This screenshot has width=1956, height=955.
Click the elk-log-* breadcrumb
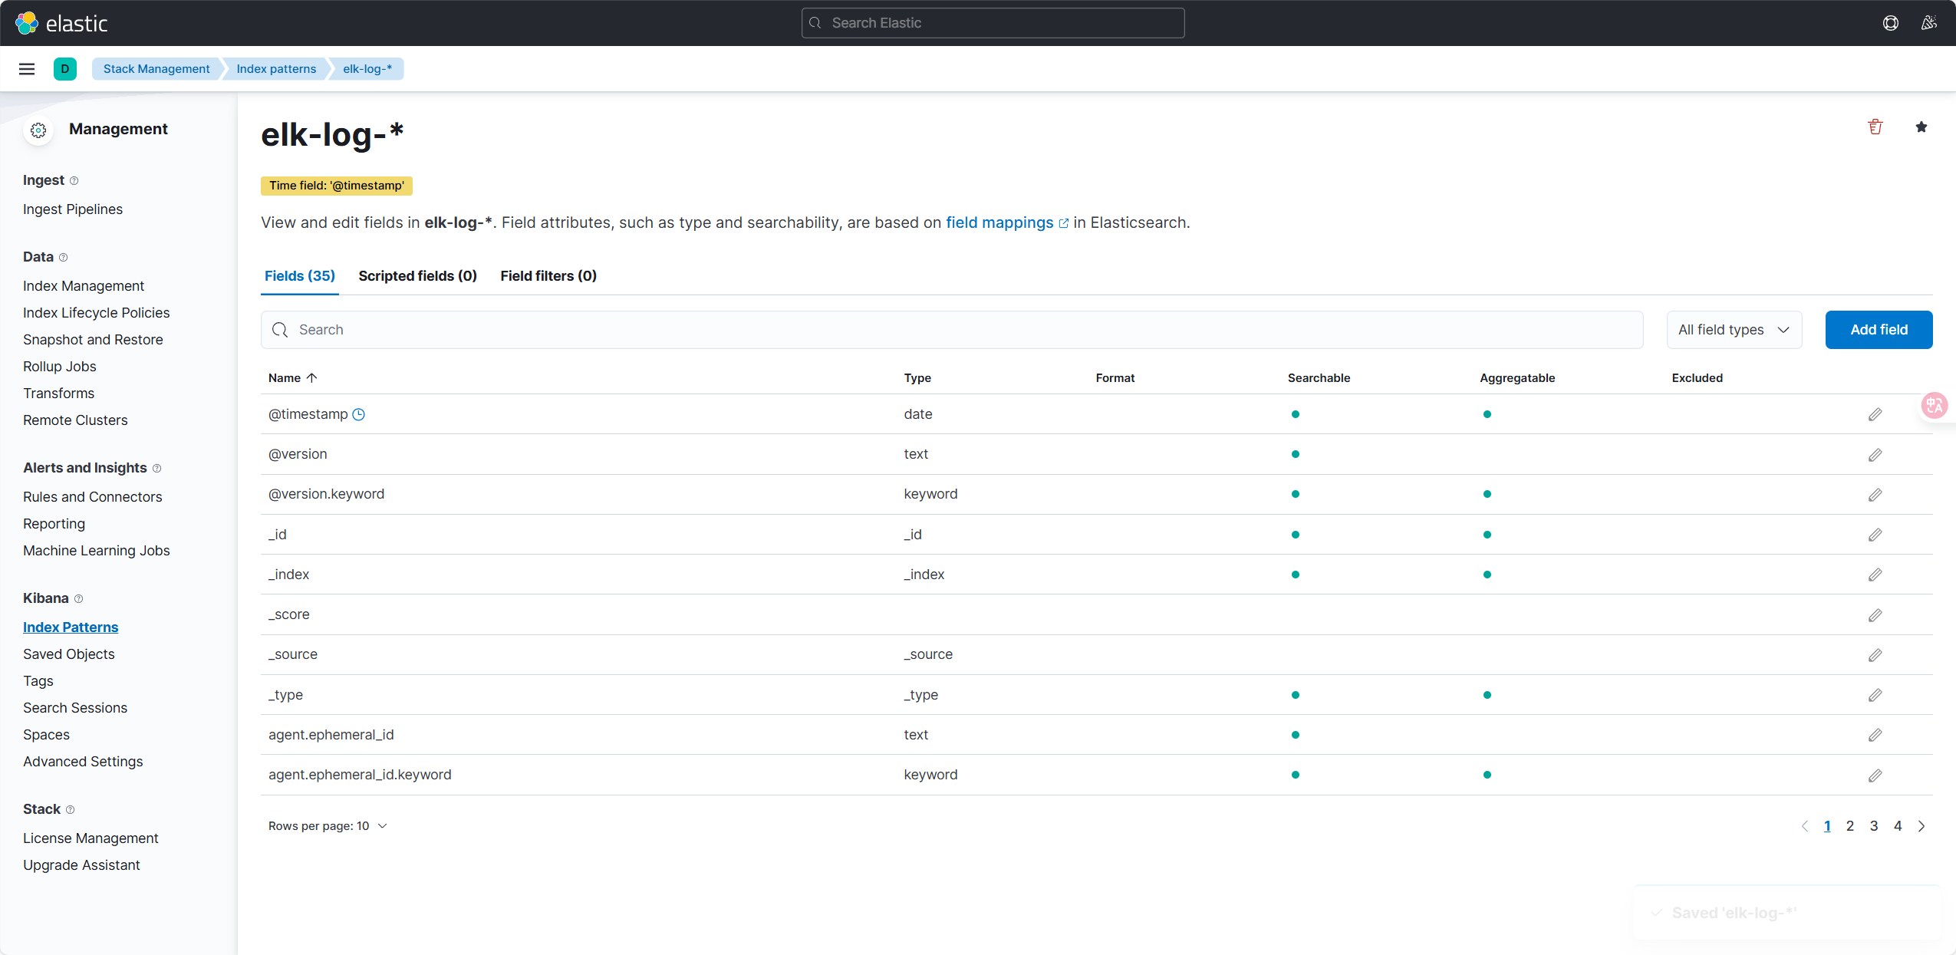[367, 69]
